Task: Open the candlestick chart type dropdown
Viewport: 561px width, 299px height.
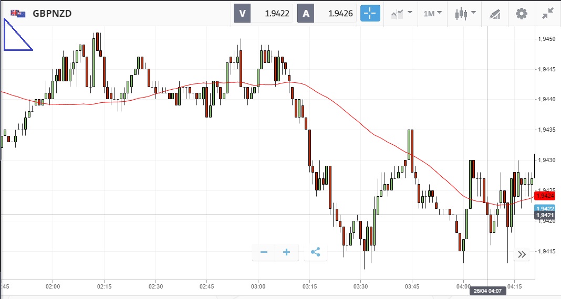Action: pyautogui.click(x=465, y=14)
